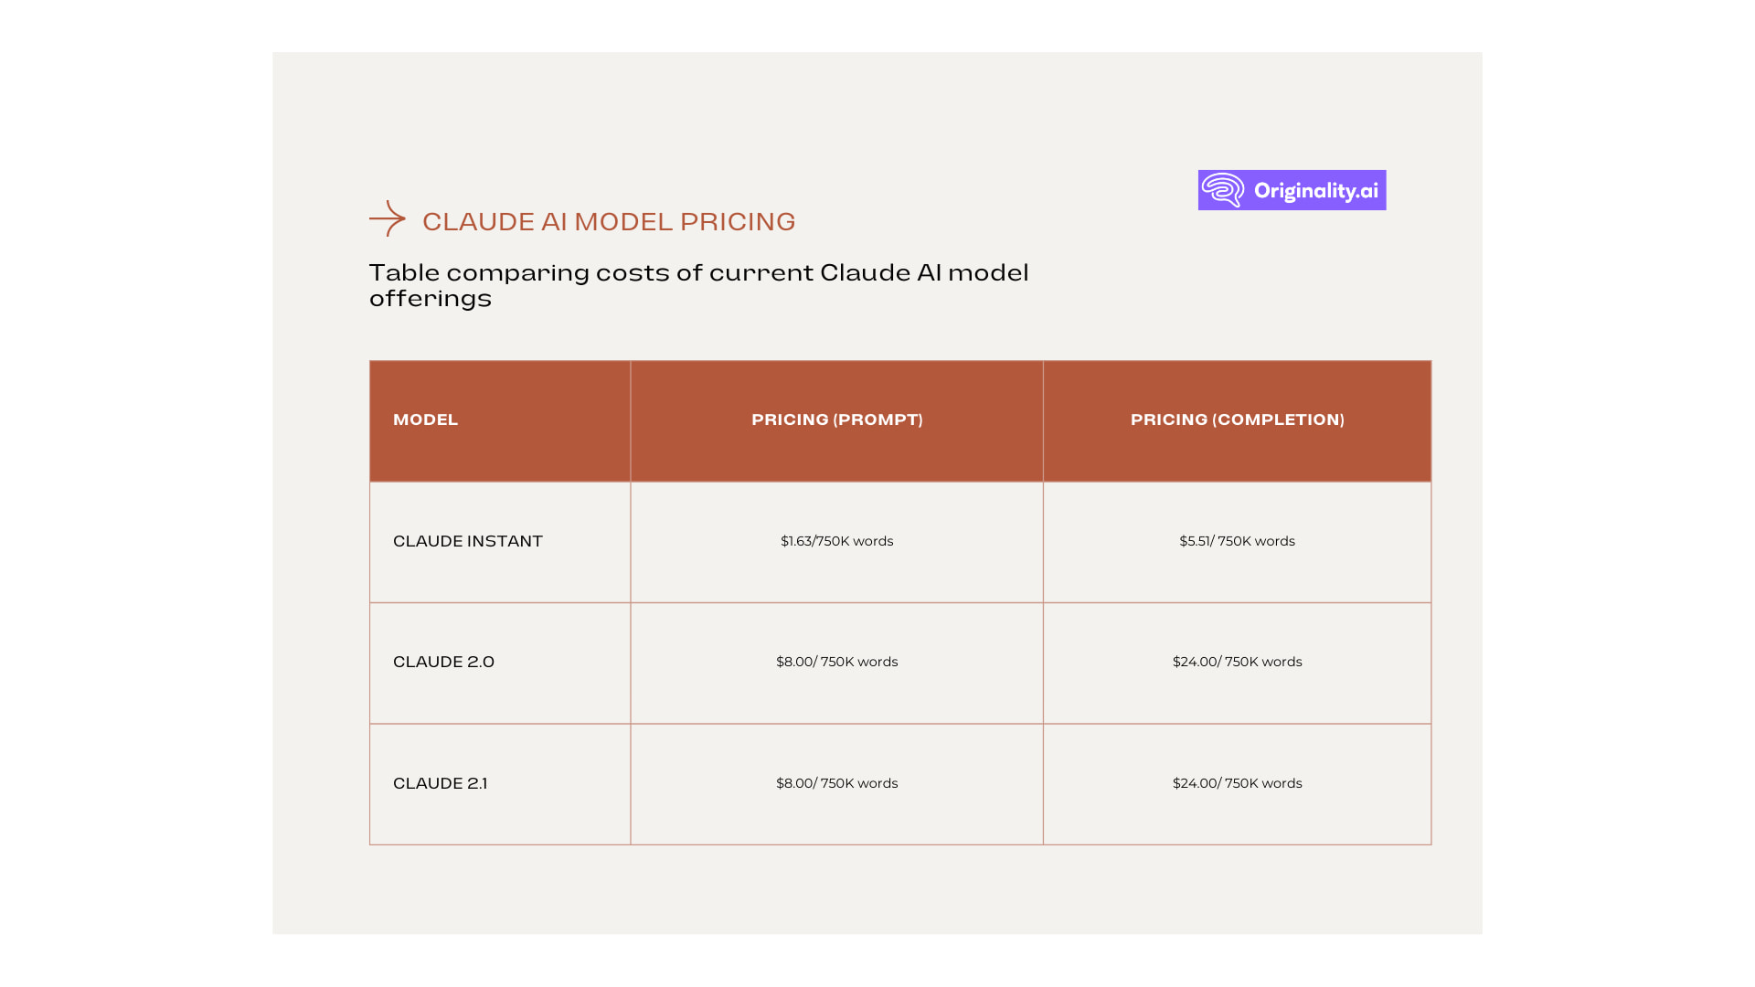Click the PRICING (COMPLETION) header cell
The height and width of the screenshot is (987, 1755).
[1238, 419]
